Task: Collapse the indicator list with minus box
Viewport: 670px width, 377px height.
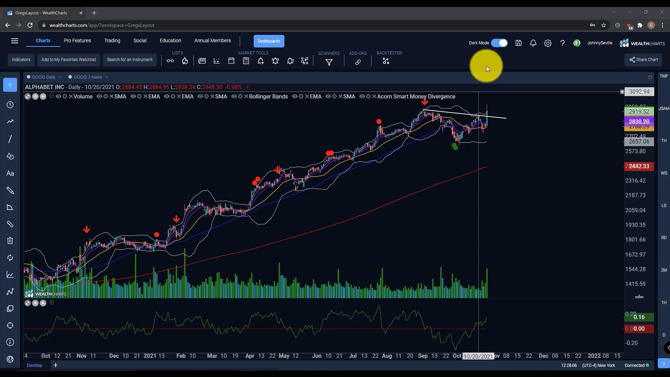Action: coord(52,96)
